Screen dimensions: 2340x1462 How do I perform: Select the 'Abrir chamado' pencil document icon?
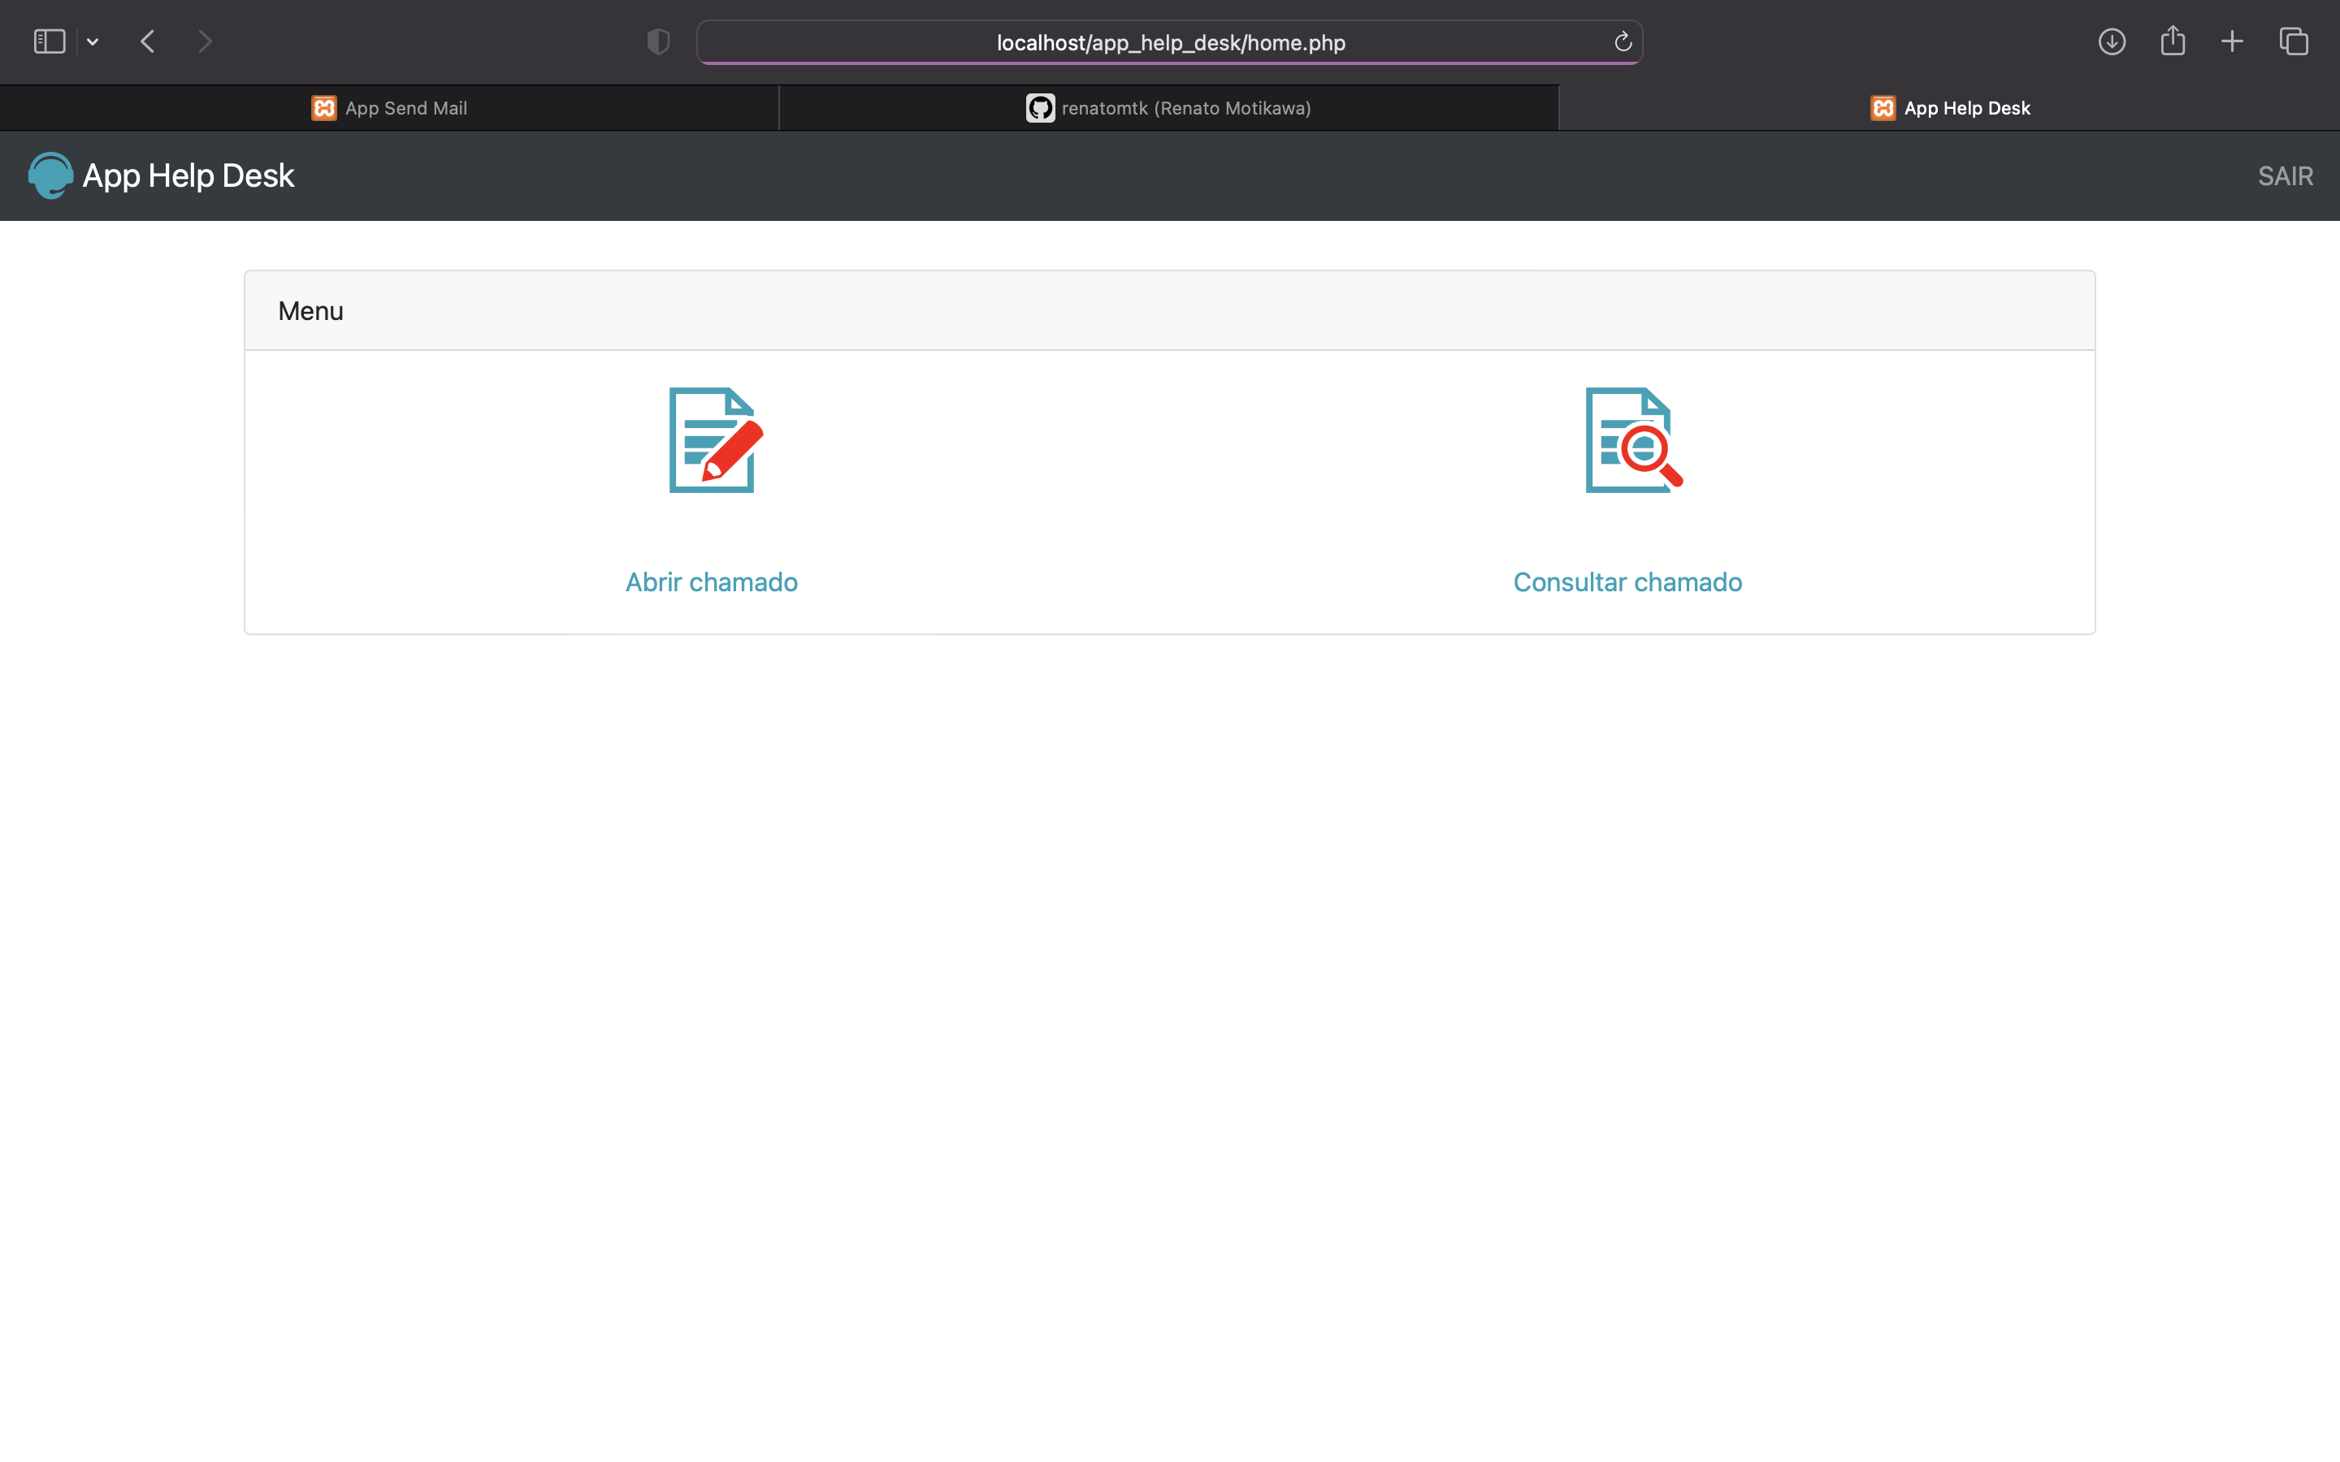pyautogui.click(x=712, y=440)
